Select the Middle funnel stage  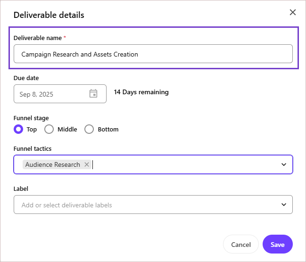tap(49, 129)
